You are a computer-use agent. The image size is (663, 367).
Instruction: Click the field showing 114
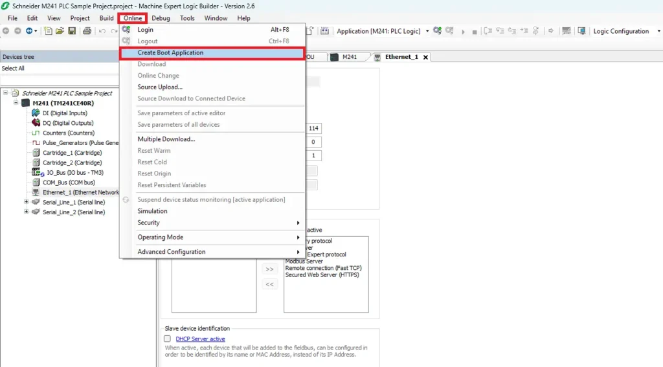point(313,128)
